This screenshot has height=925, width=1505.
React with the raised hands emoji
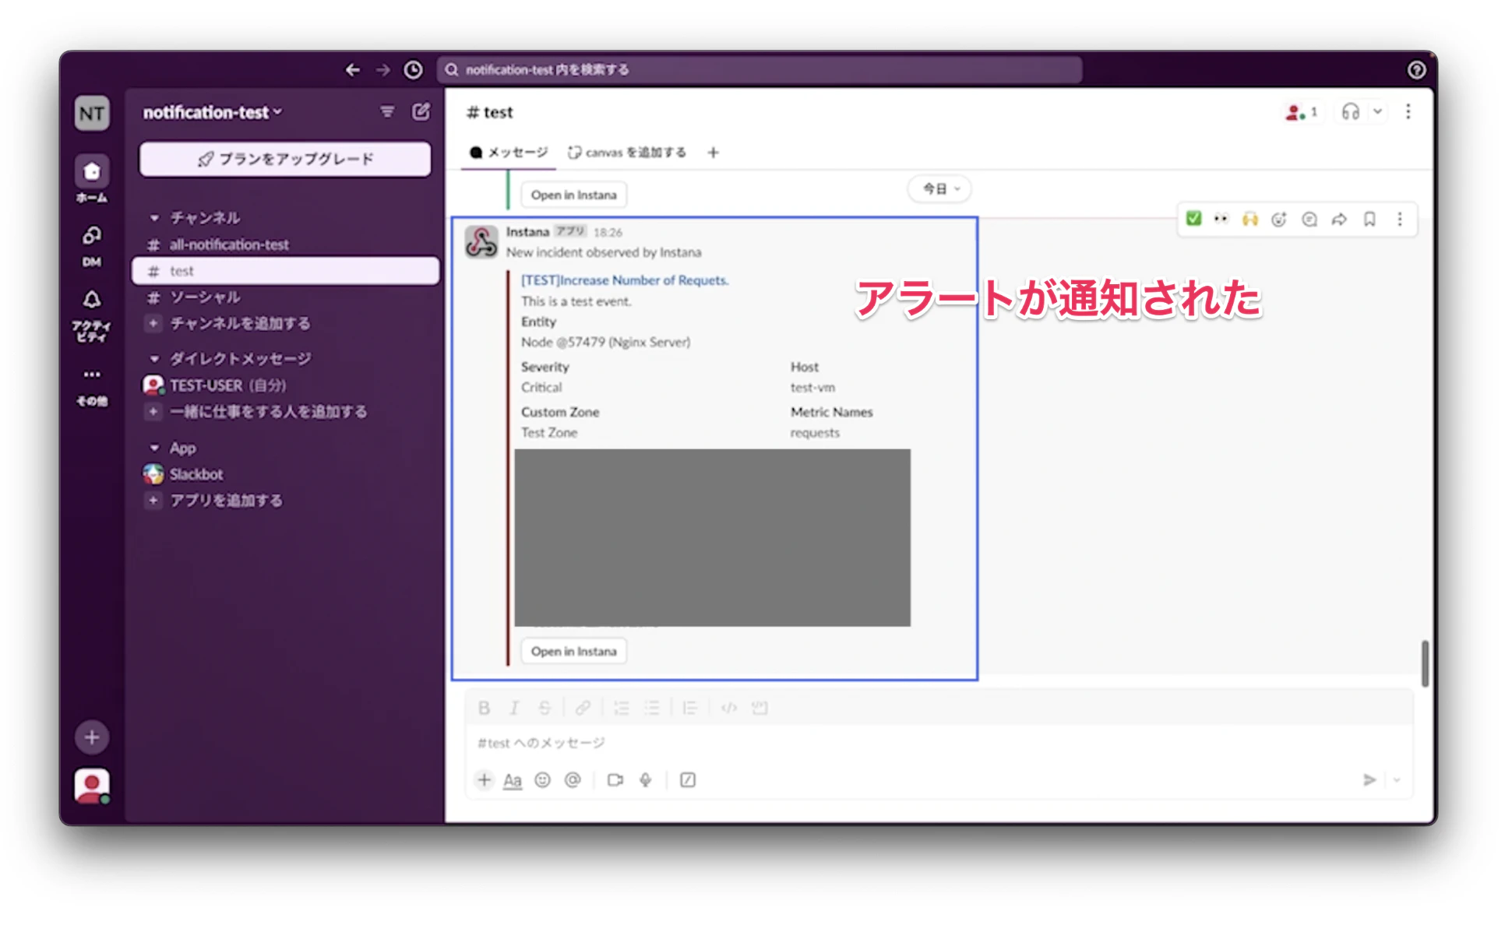click(1250, 219)
